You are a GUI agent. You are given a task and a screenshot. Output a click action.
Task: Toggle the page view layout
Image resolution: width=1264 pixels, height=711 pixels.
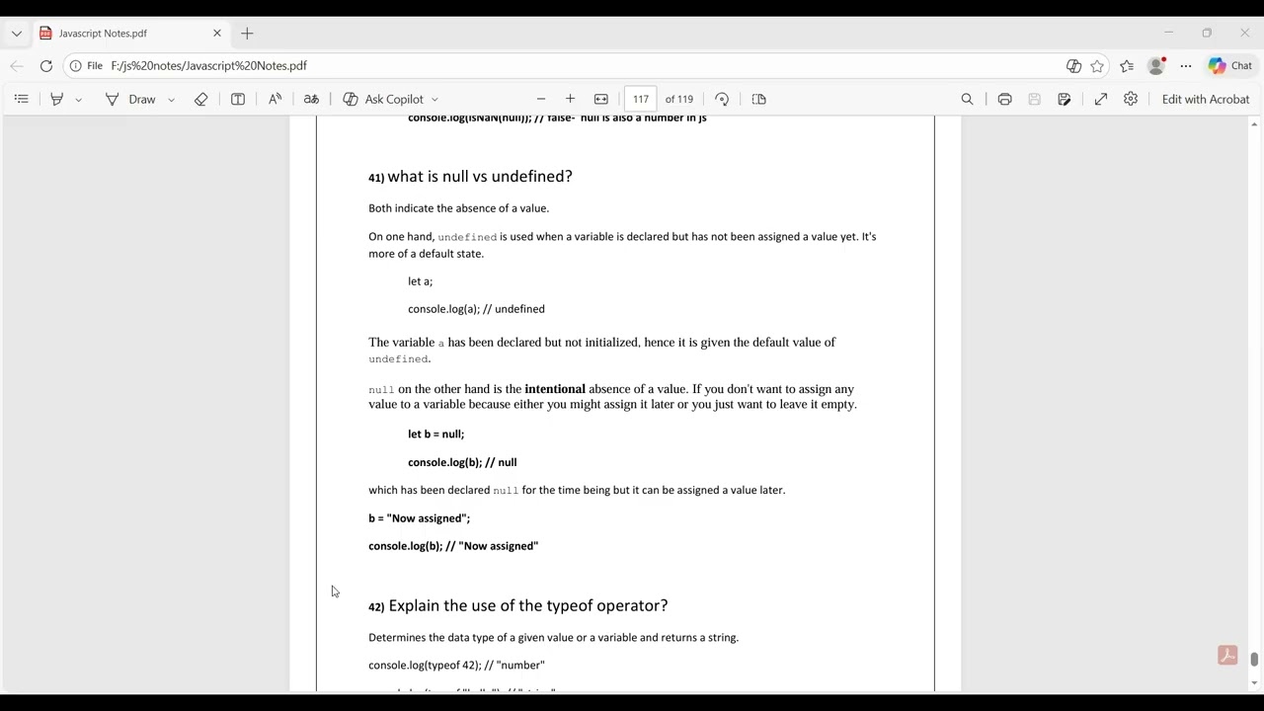[x=758, y=99]
